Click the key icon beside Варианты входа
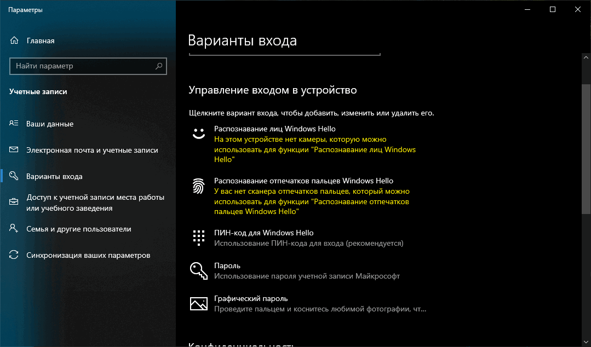 pyautogui.click(x=14, y=177)
